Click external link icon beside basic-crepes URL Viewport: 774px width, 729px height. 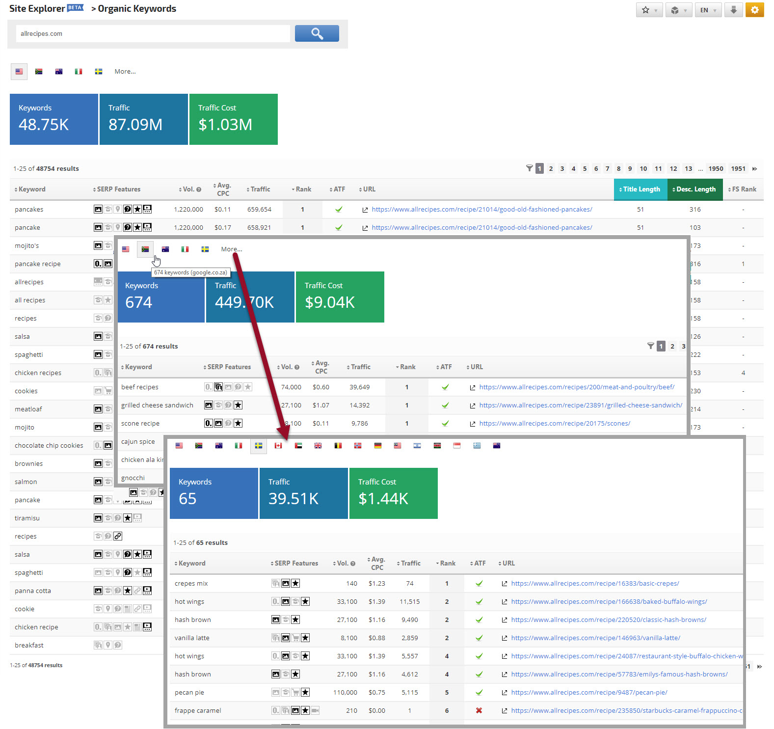pyautogui.click(x=504, y=584)
